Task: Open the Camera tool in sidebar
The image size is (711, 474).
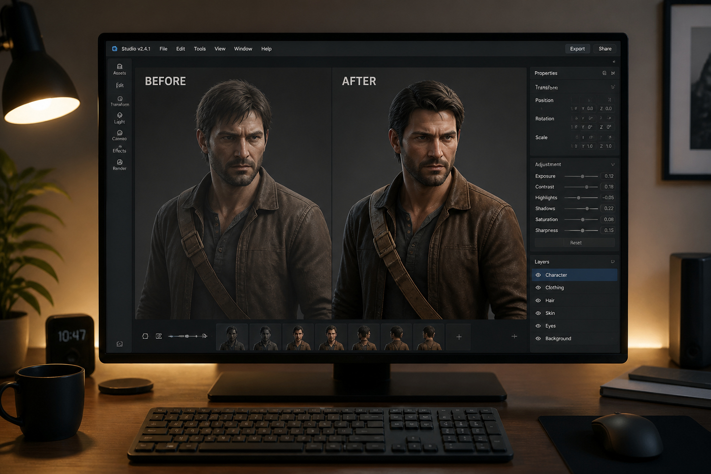Action: pos(119,135)
